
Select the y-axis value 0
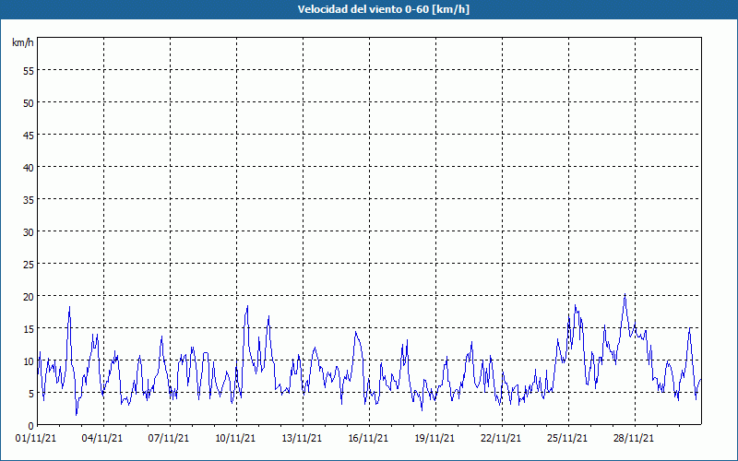(x=31, y=426)
